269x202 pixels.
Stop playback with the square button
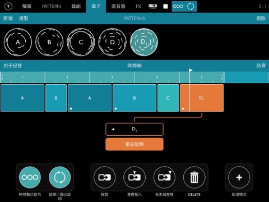[165, 7]
